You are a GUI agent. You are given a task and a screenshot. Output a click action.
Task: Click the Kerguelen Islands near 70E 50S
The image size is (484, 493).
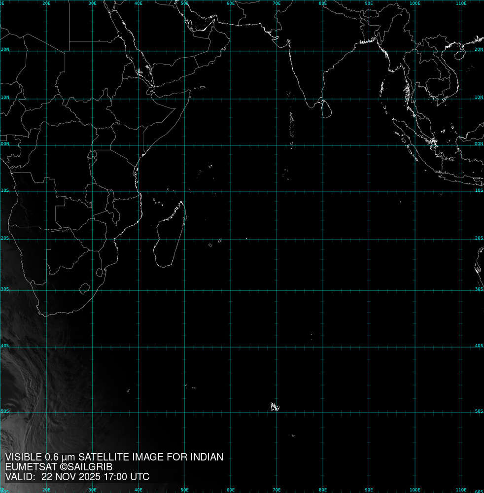point(274,407)
